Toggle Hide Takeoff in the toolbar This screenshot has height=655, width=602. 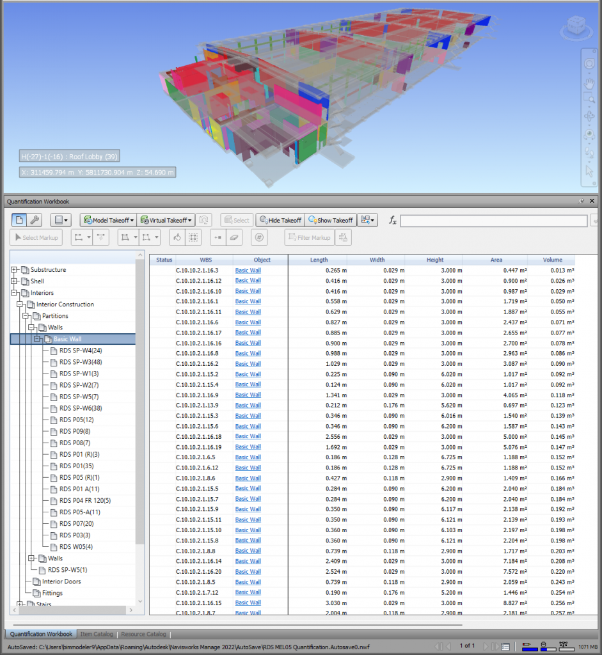click(x=280, y=220)
